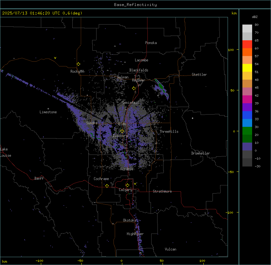Select the pink 42–45 dBZ legend swatch
Viewport: 271px width, 265px height.
pyautogui.click(x=247, y=92)
